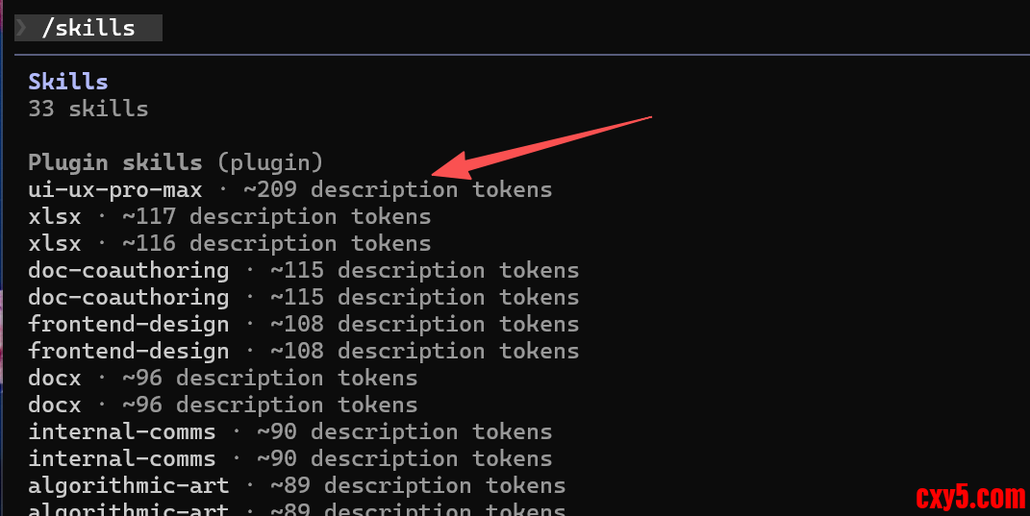
Task: Choose the lower doc-coauthoring skill entry
Action: coord(129,297)
